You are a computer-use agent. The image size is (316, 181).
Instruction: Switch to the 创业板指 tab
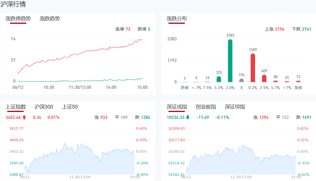pyautogui.click(x=206, y=107)
